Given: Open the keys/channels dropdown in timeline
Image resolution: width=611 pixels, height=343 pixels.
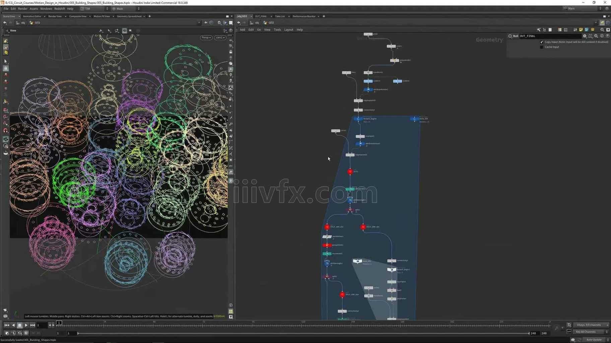Looking at the screenshot, I should click(592, 325).
